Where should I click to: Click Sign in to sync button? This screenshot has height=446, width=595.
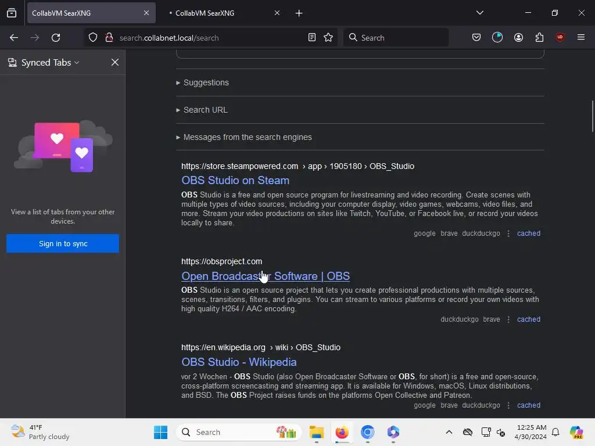click(63, 243)
